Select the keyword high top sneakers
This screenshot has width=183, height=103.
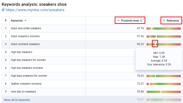click(21, 52)
